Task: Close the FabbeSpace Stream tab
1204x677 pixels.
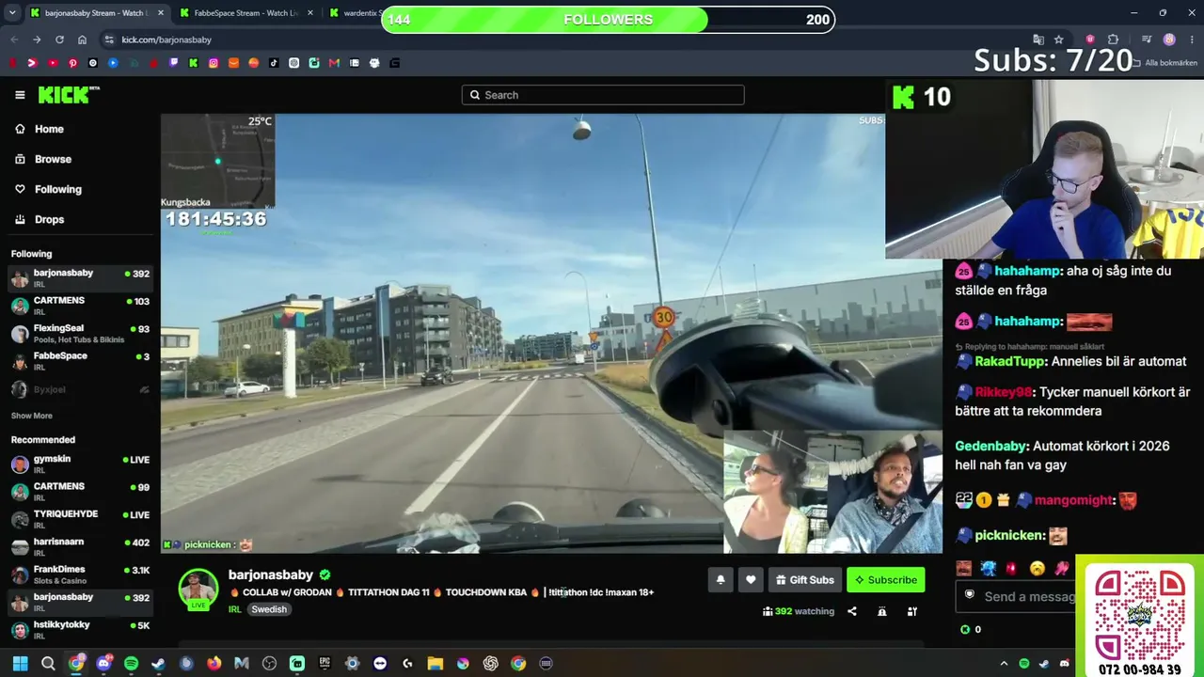Action: tap(311, 13)
